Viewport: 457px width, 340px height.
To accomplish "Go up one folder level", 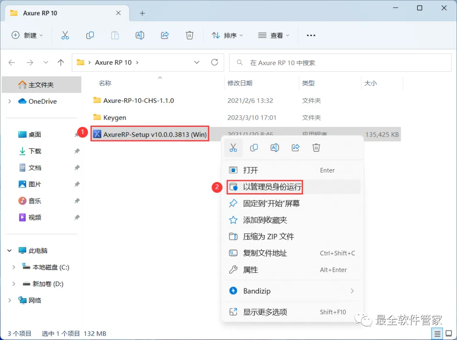I will [61, 62].
